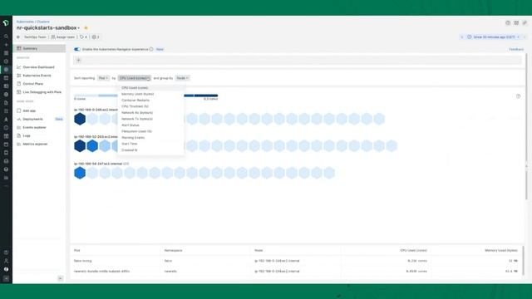Click the help icon in the top-right header
The height and width of the screenshot is (299, 532).
508,22
